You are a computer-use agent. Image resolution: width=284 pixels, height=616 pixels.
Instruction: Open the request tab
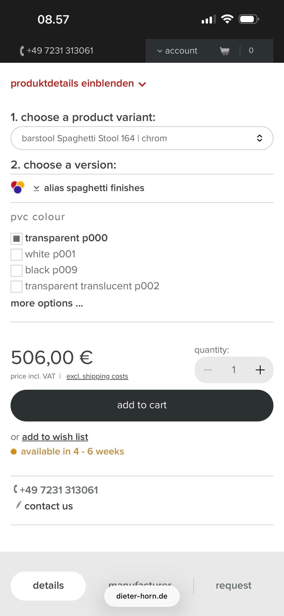pyautogui.click(x=233, y=586)
